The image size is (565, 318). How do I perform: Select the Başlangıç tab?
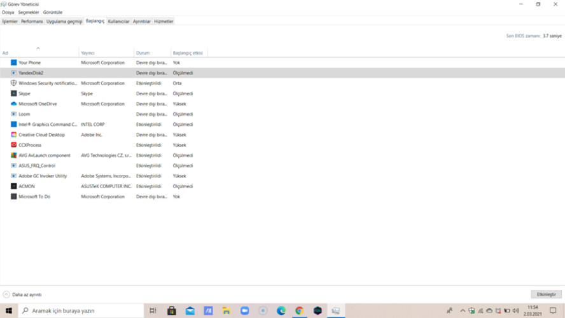(95, 21)
